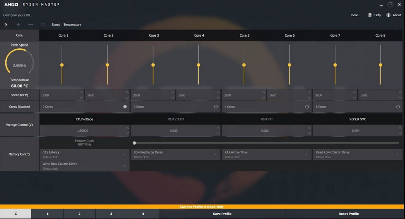
Task: Expand the RAS Active Time dropdown
Action: tap(306, 154)
